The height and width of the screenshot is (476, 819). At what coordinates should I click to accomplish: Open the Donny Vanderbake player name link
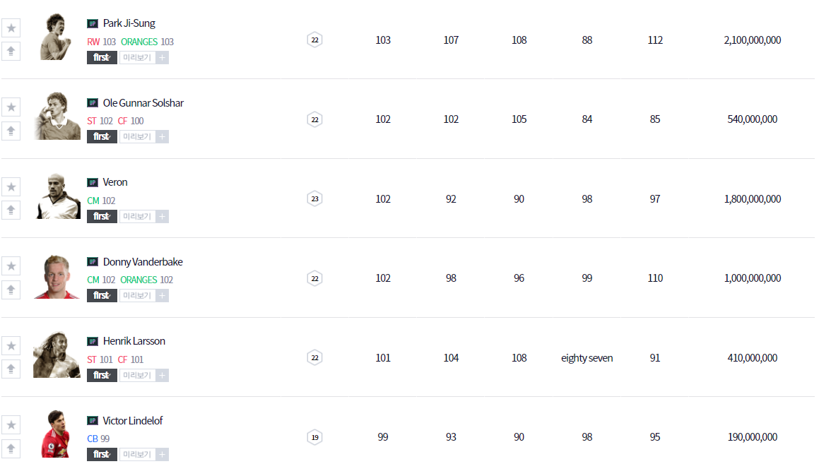click(x=143, y=262)
